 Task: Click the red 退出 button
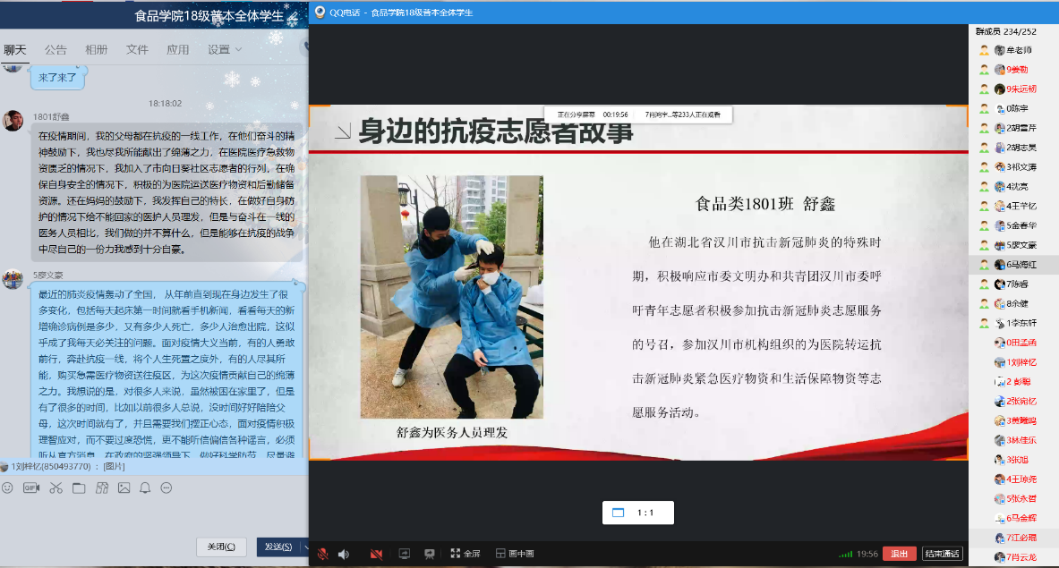point(899,554)
